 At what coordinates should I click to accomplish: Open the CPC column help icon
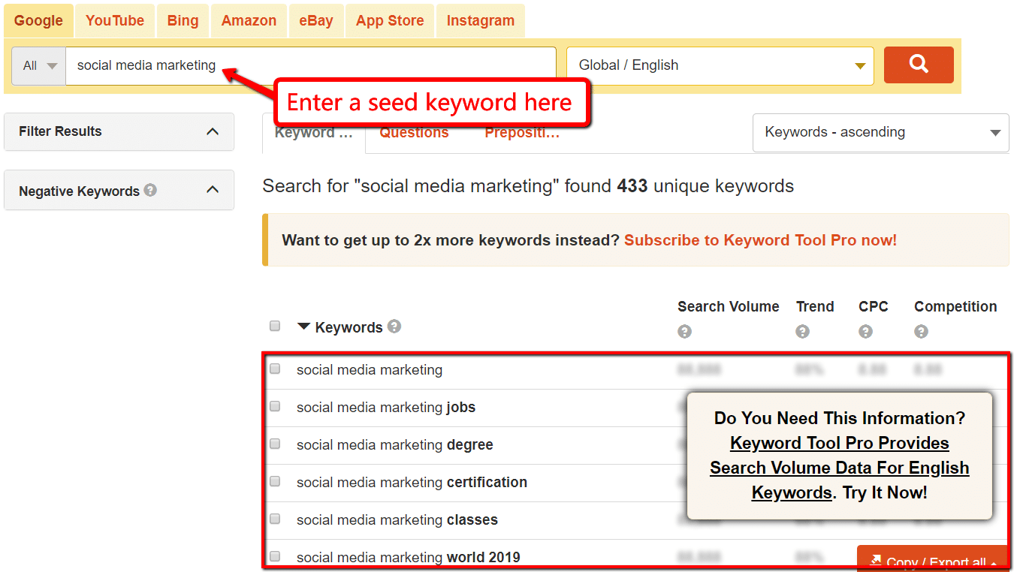click(x=865, y=331)
